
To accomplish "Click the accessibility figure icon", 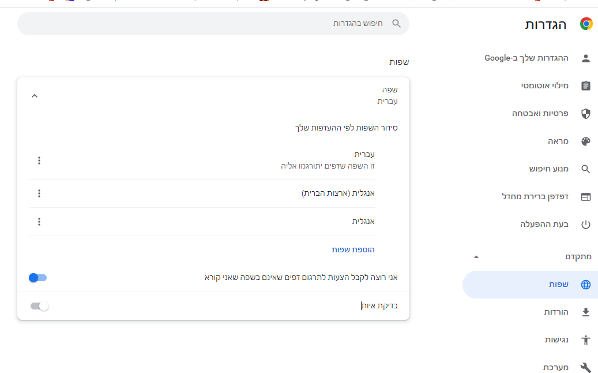I will click(586, 340).
